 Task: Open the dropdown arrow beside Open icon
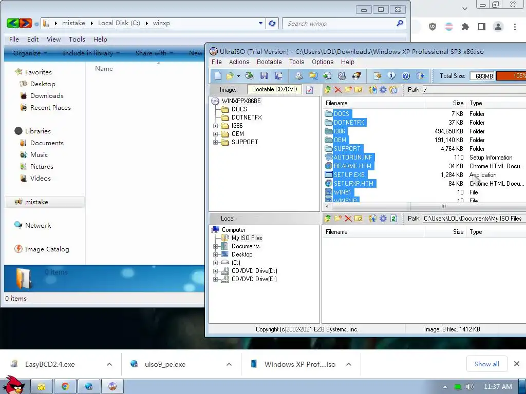pyautogui.click(x=238, y=76)
